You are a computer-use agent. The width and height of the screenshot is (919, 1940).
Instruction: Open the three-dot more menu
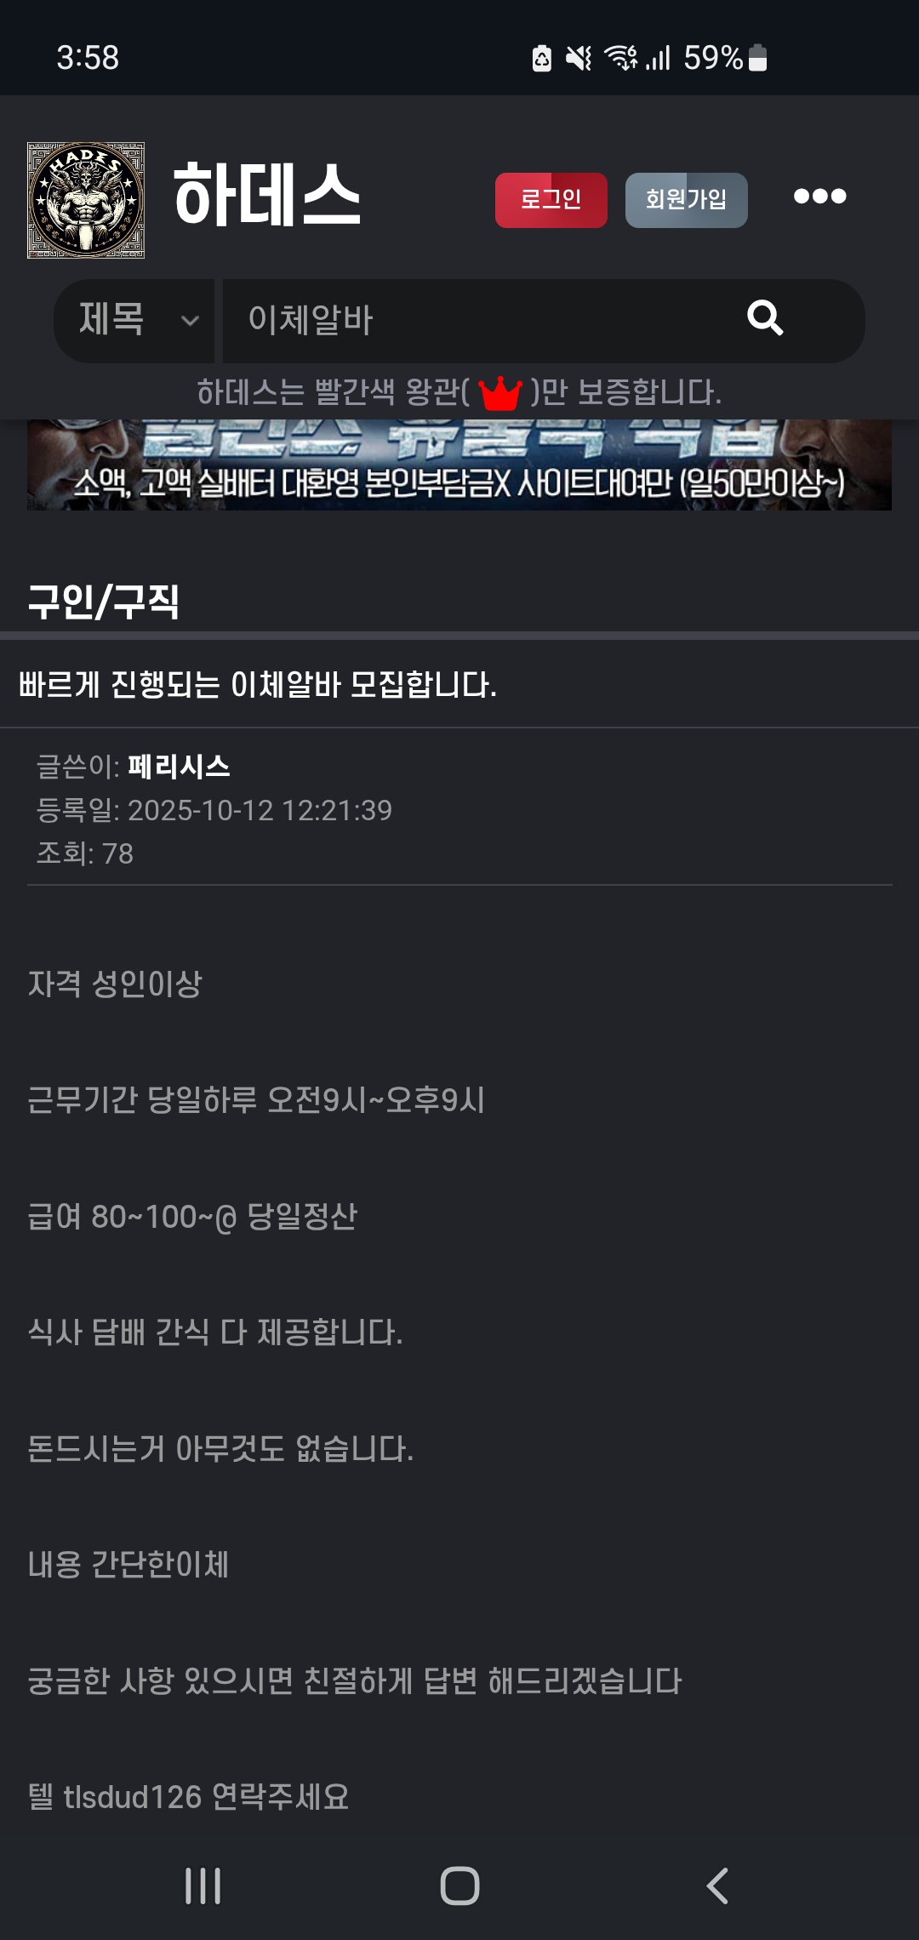point(819,197)
